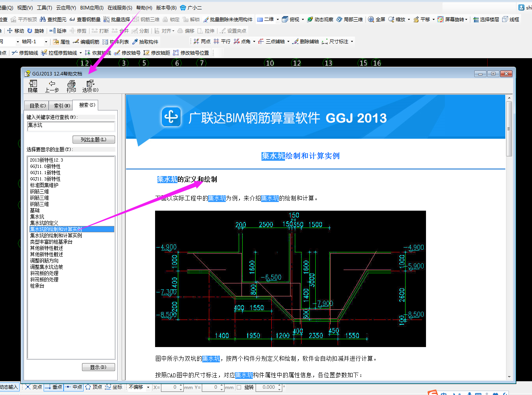Expand the 三点辅轴 dropdown arrow
Image resolution: width=532 pixels, height=395 pixels.
click(x=288, y=41)
